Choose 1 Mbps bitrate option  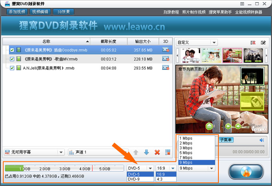[x=197, y=138]
